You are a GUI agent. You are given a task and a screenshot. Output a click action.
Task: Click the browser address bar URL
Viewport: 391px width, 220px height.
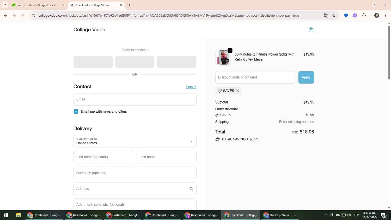click(168, 15)
